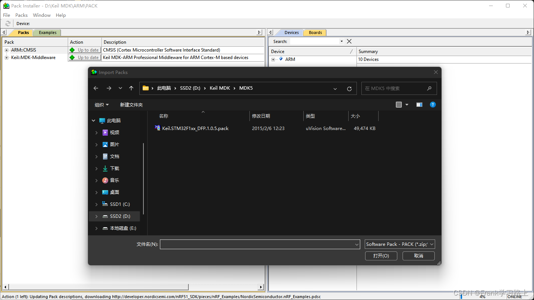534x300 pixels.
Task: Open recent locations dropdown in dialog
Action: tap(120, 88)
